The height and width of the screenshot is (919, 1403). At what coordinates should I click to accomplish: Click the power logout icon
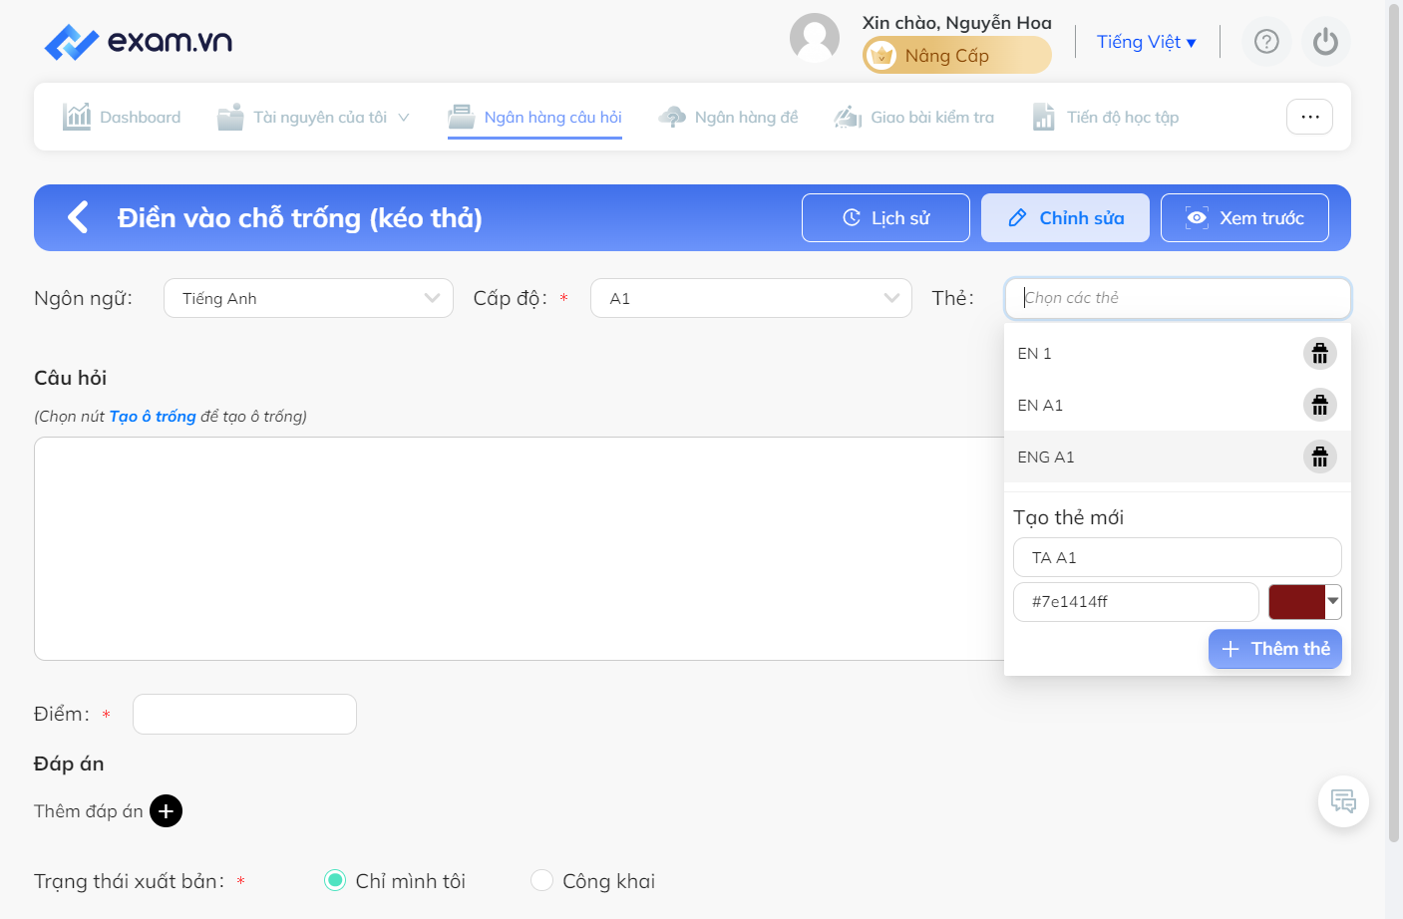pyautogui.click(x=1325, y=42)
